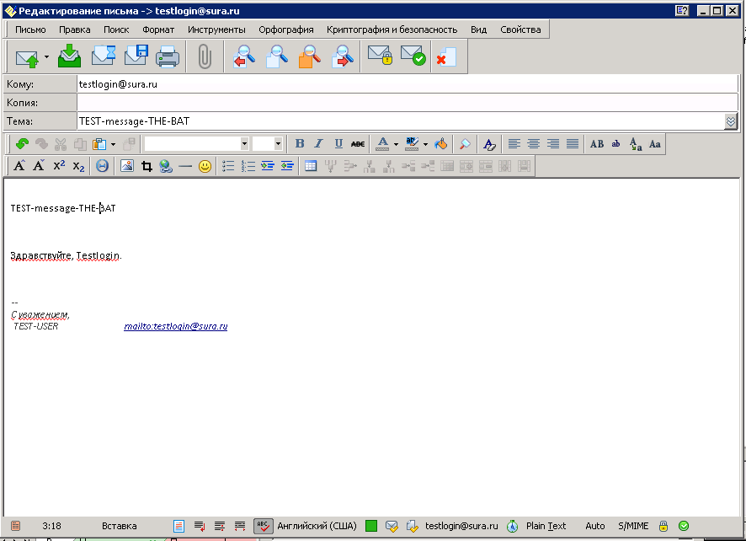This screenshot has height=541, width=746.
Task: Toggle the spell check ABC status icon
Action: (x=263, y=526)
